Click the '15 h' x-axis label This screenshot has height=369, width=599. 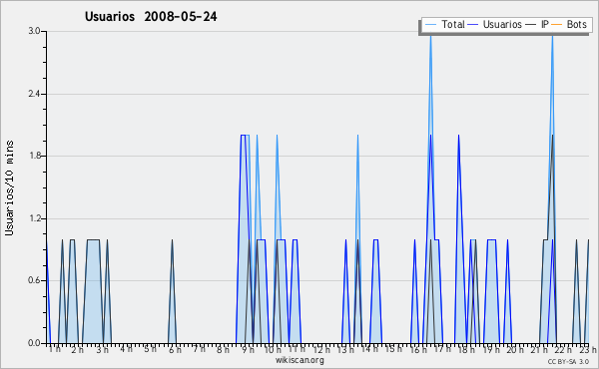tap(394, 349)
